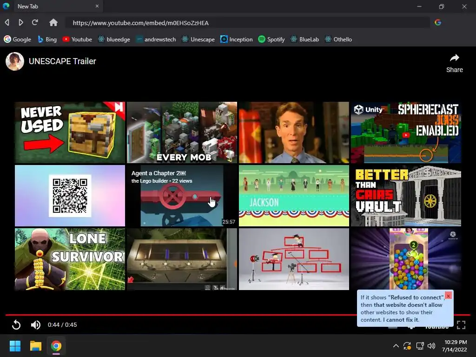Open the Google bookmark

17,39
